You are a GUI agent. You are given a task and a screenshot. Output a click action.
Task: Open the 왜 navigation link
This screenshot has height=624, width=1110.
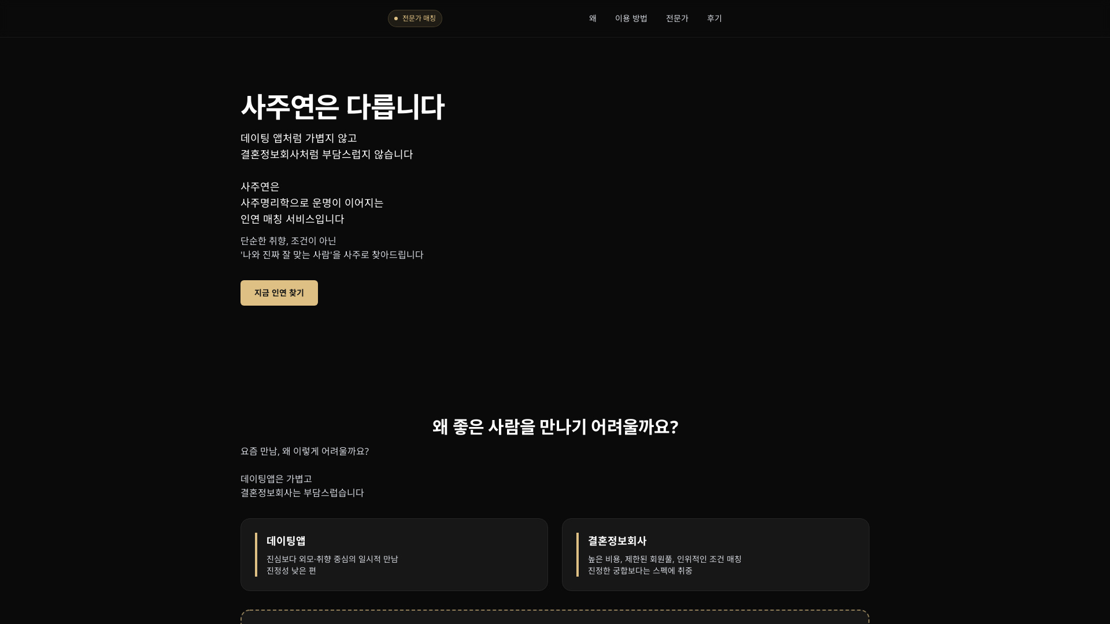coord(593,18)
